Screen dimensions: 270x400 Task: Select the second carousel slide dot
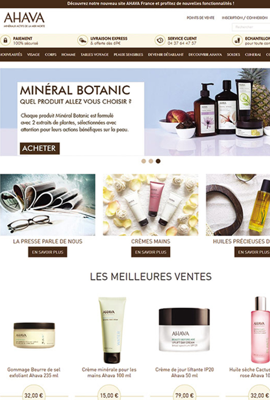click(x=151, y=161)
